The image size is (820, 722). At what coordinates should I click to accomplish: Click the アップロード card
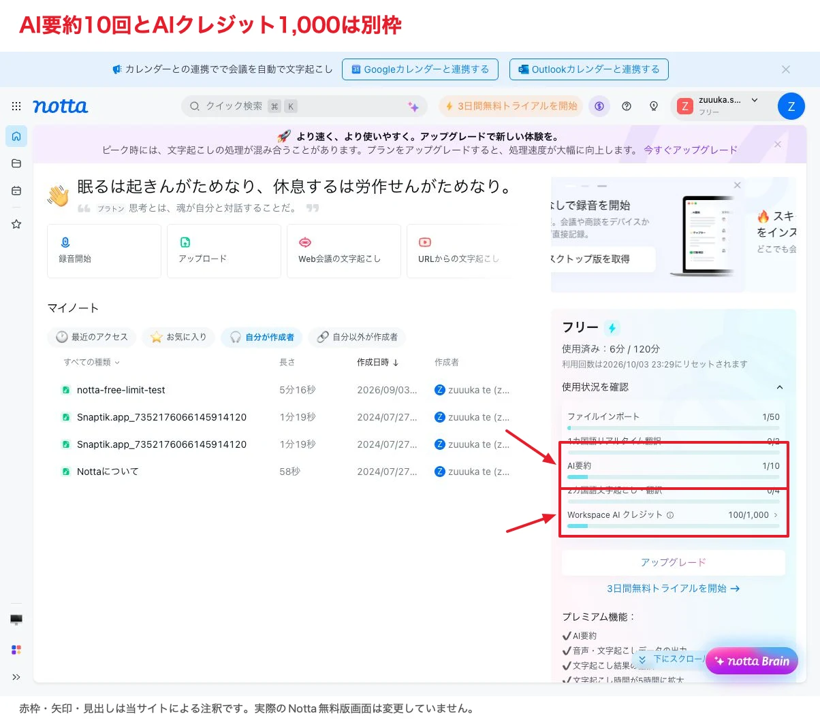[224, 251]
